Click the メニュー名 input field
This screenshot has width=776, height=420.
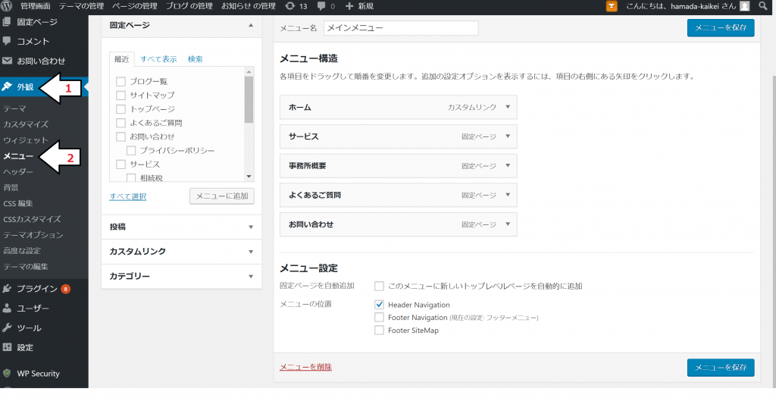tap(401, 28)
